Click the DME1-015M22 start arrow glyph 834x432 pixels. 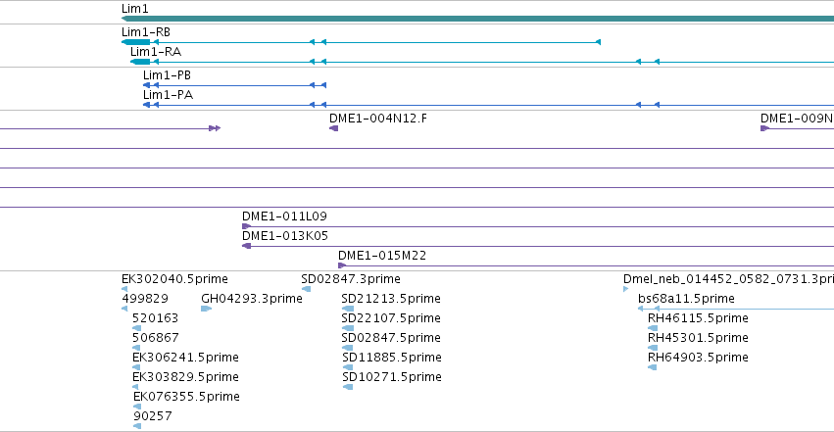click(x=342, y=265)
